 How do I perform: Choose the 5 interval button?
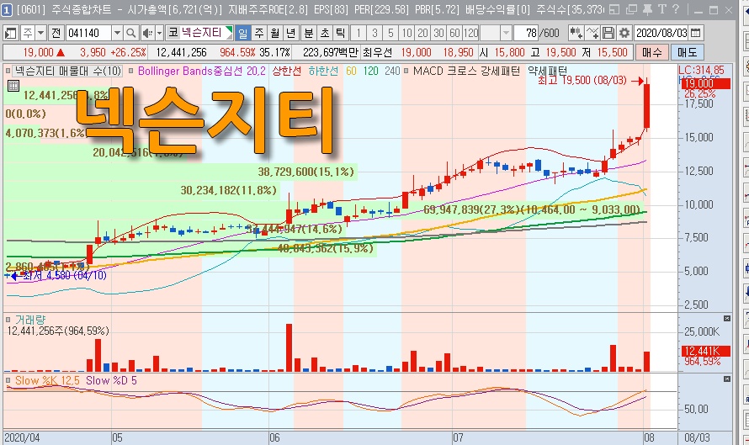point(390,33)
